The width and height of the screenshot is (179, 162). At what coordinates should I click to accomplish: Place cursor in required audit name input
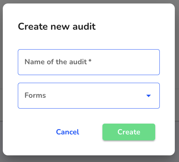coord(89,62)
